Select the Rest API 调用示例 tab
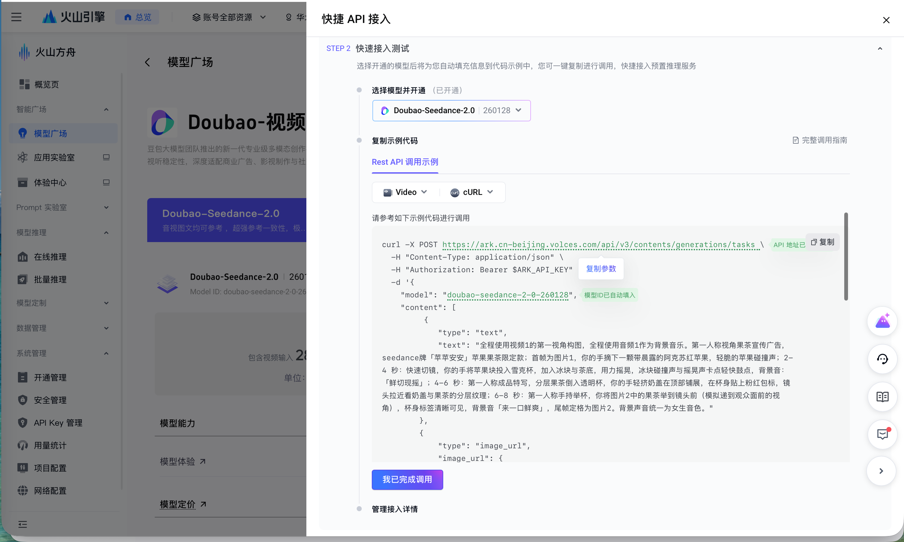The height and width of the screenshot is (542, 904). (405, 162)
